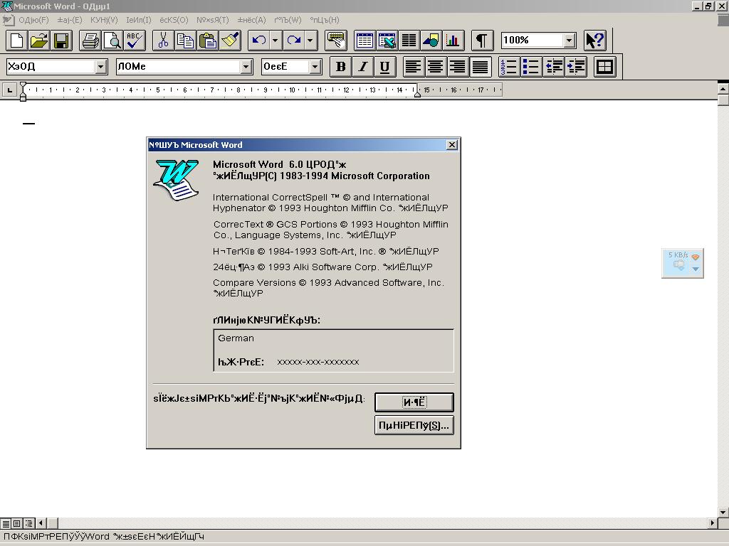Screen dimensions: 729x546
Task: Open the font size dropdown
Action: tap(315, 67)
